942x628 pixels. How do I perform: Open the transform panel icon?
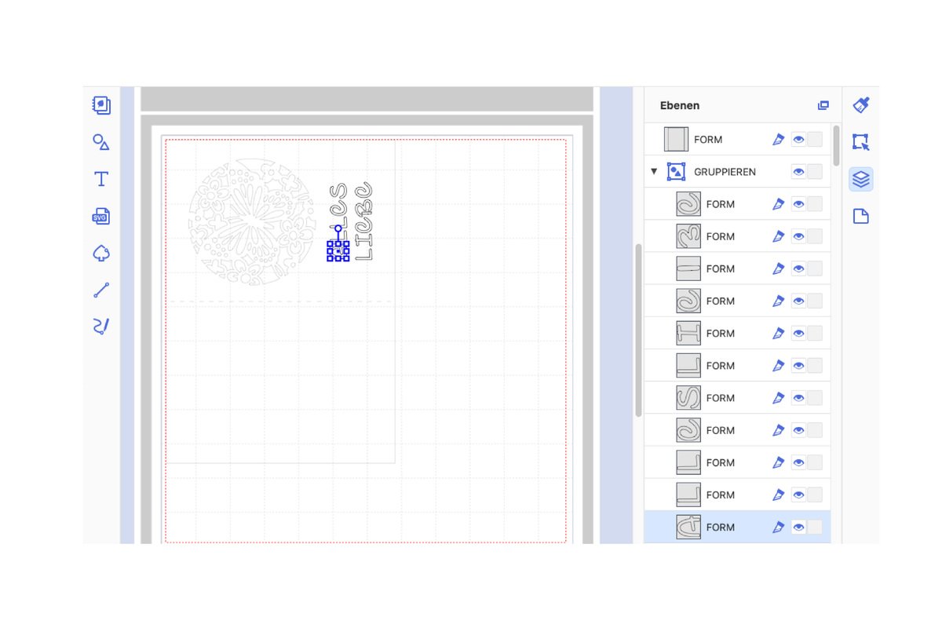click(x=860, y=142)
